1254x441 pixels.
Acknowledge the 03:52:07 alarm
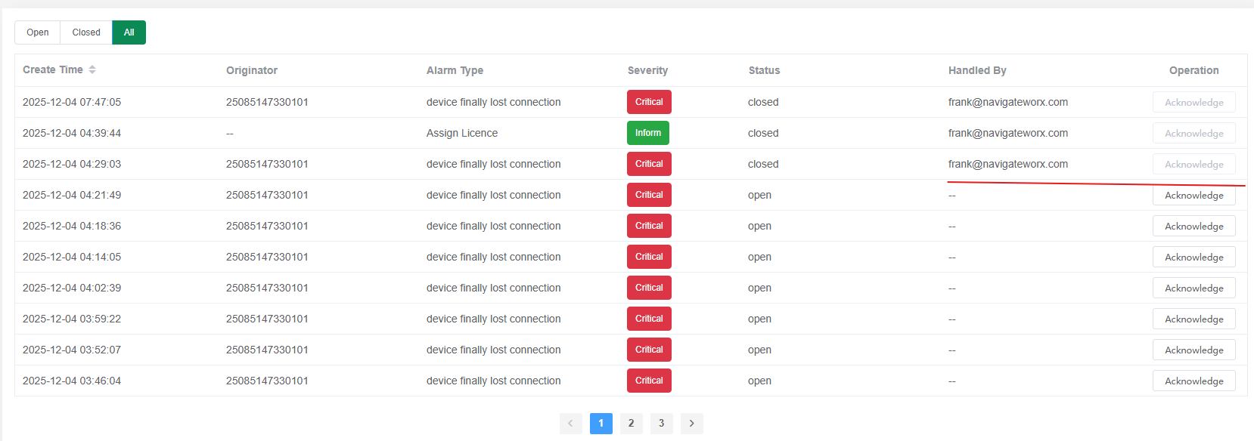pos(1193,350)
